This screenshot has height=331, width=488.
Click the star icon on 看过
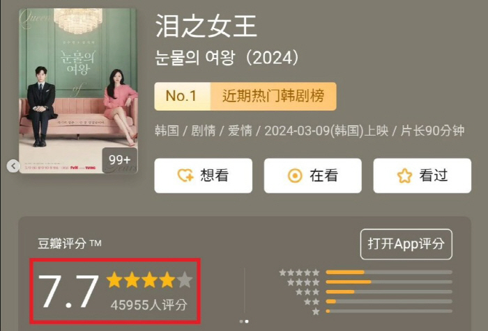pos(404,176)
